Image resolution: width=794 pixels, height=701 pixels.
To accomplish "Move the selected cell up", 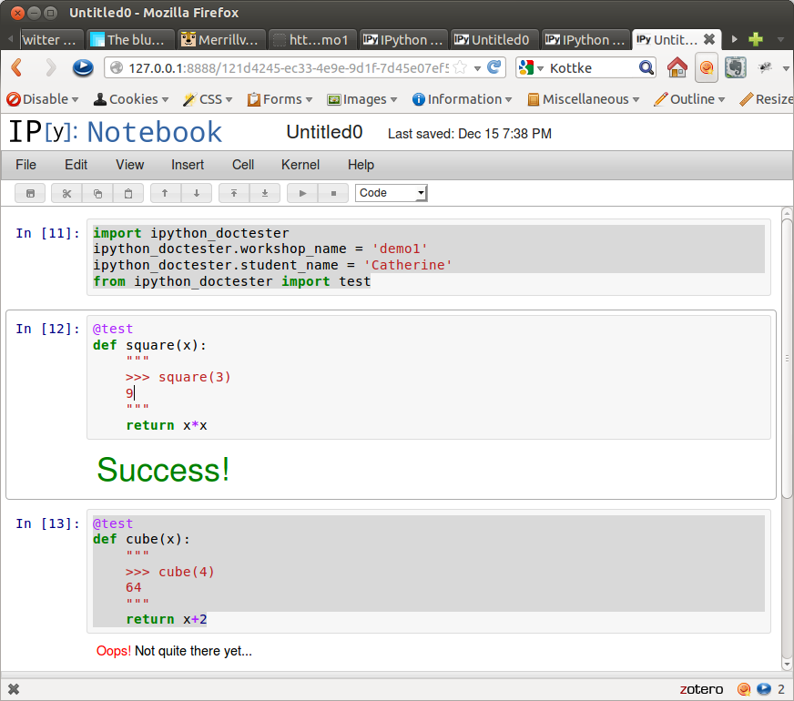I will click(x=165, y=192).
